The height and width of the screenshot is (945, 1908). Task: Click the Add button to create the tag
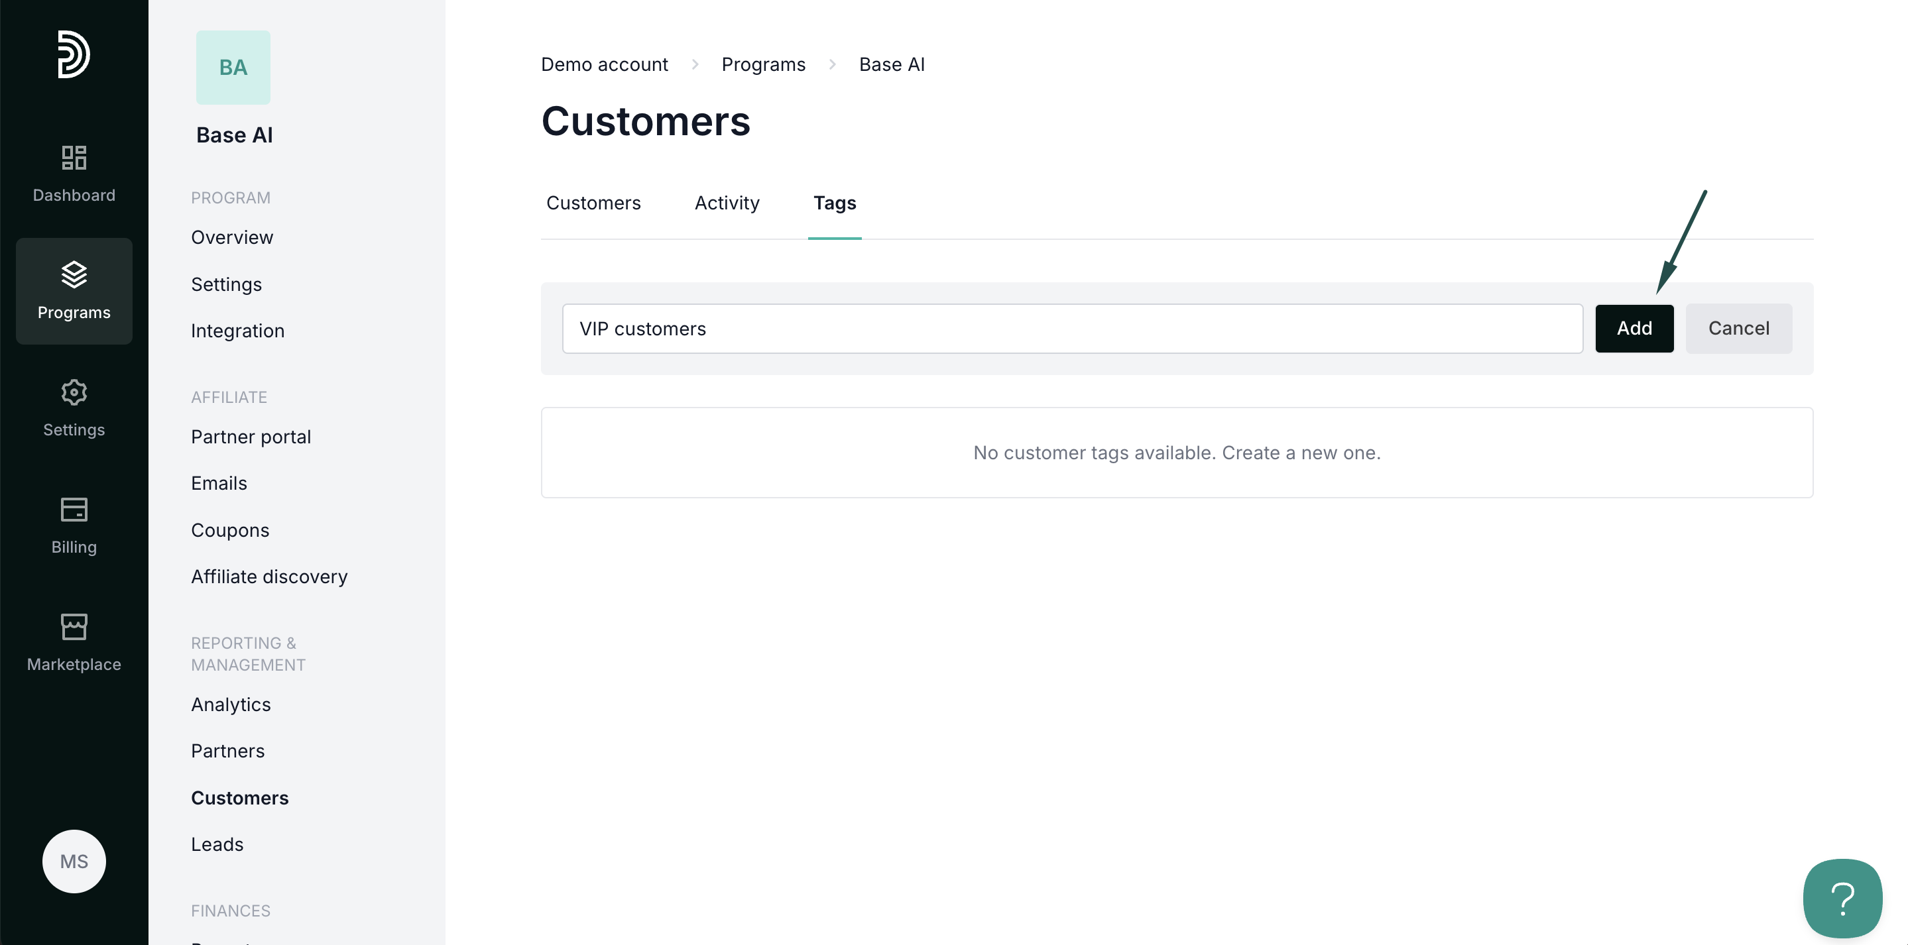1634,328
